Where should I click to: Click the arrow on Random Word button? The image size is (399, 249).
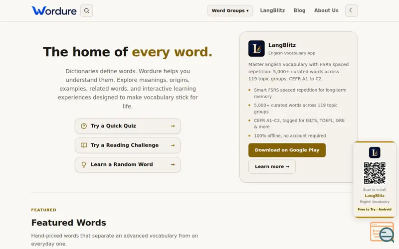point(173,165)
